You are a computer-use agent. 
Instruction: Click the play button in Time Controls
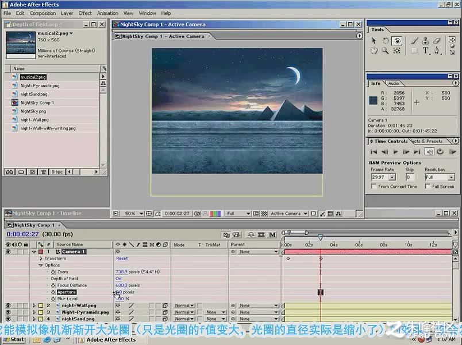coord(396,152)
